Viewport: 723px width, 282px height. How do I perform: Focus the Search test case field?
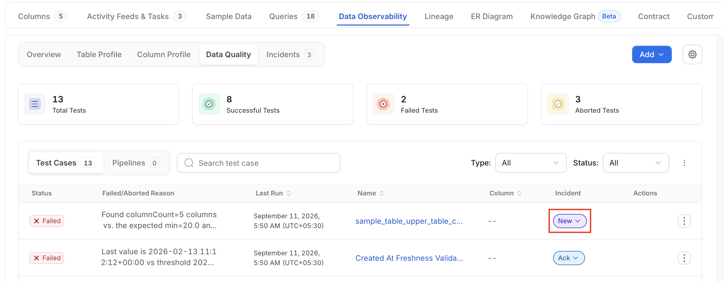[259, 163]
